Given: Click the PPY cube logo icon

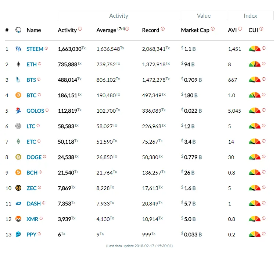Looking at the screenshot, I should pos(18,234).
